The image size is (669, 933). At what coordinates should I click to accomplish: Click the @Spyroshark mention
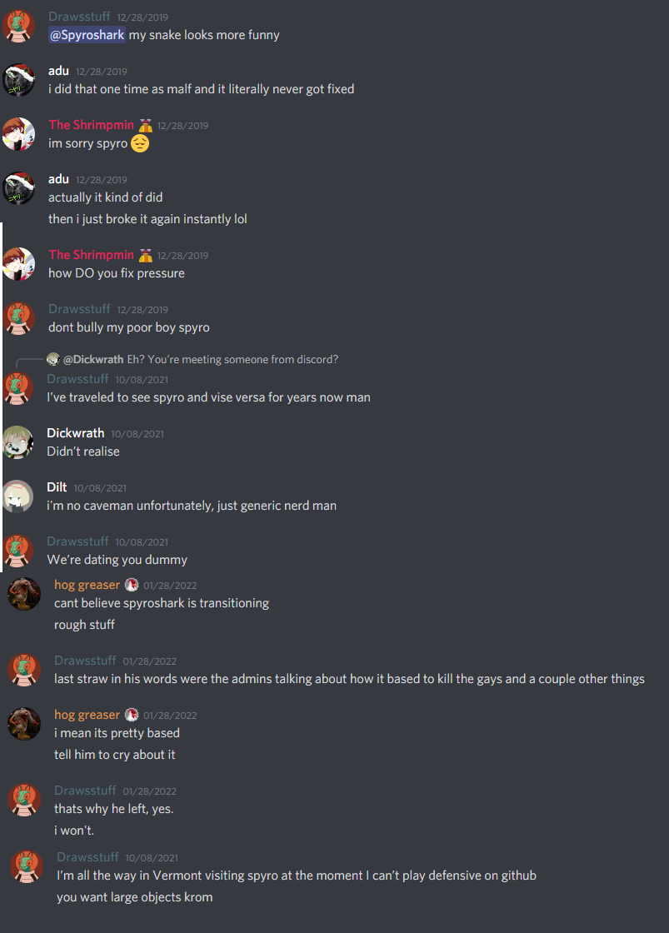87,35
